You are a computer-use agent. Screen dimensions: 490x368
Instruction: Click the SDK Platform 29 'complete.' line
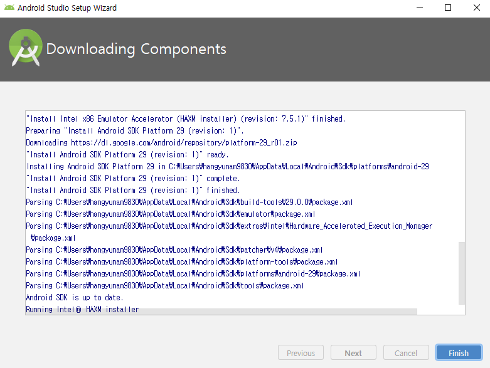coord(133,179)
